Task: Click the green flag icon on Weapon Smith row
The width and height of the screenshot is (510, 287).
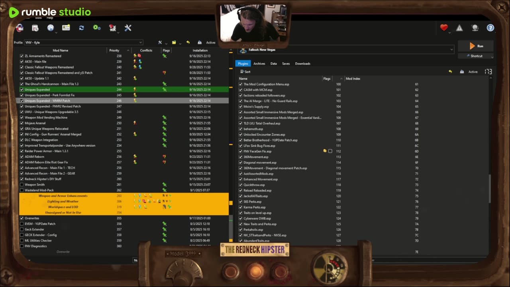Action: [164, 185]
